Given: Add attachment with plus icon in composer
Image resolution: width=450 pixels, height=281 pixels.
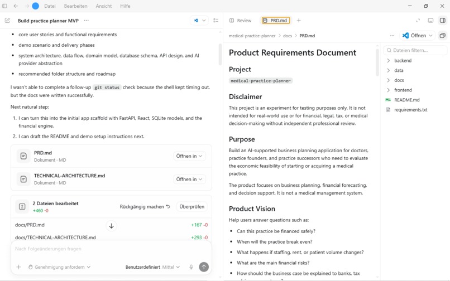Looking at the screenshot, I should point(18,267).
